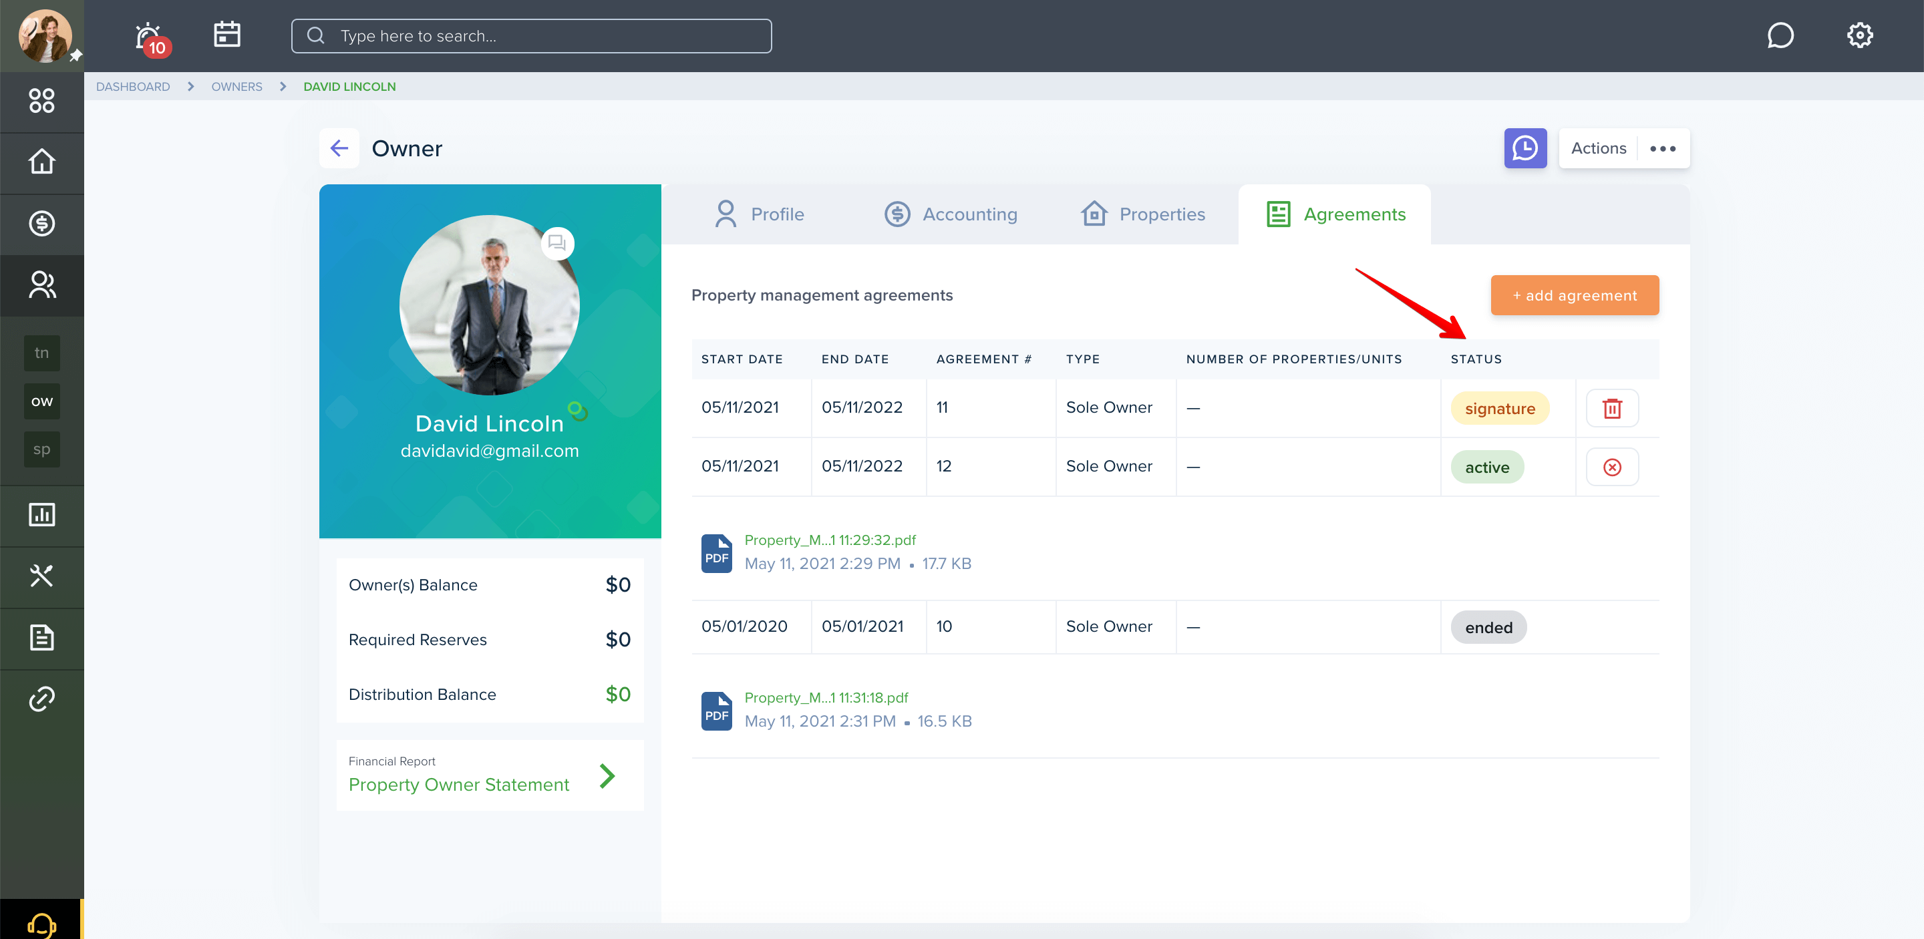Click the signature status badge
This screenshot has width=1924, height=939.
coord(1500,408)
